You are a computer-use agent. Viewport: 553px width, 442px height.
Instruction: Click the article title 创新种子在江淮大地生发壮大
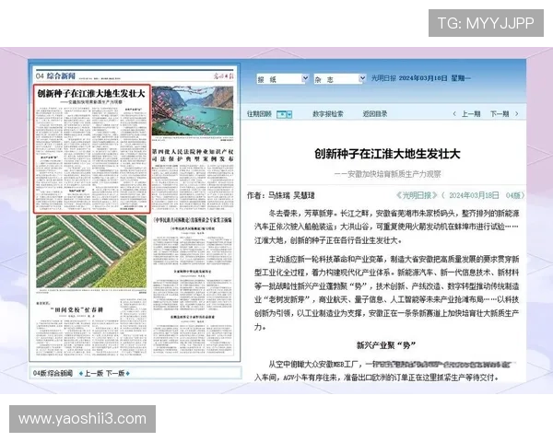[x=387, y=154]
